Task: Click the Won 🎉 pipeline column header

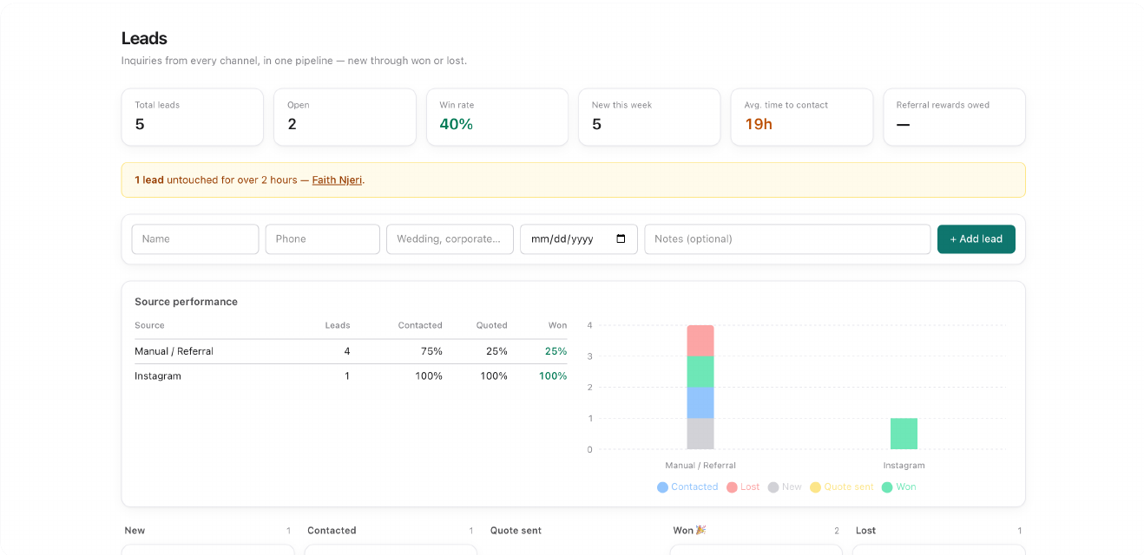Action: pos(689,531)
